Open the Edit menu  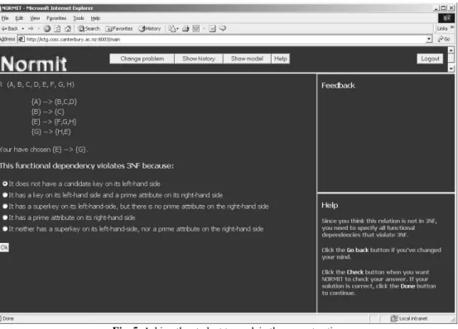pos(19,18)
